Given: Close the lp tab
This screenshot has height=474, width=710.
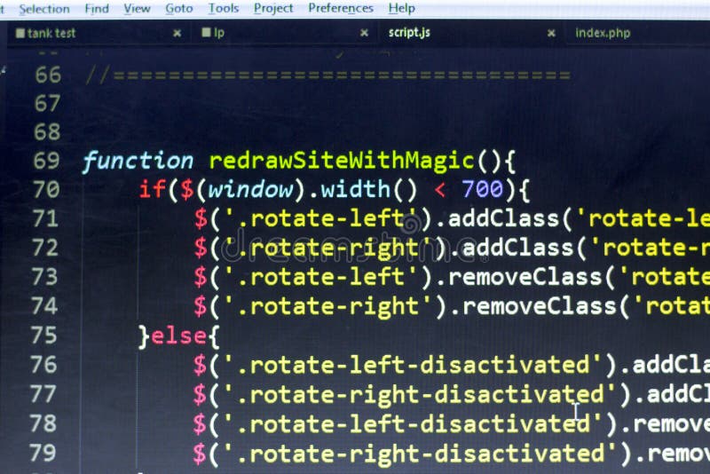Looking at the screenshot, I should 364,33.
